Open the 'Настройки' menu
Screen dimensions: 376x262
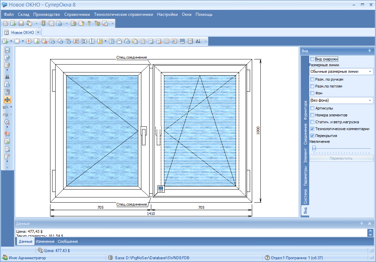[x=167, y=14]
